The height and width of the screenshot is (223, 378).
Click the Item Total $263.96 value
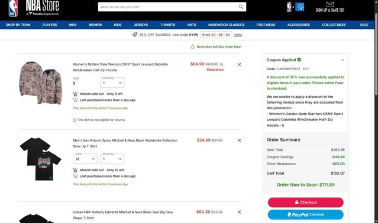coord(338,150)
